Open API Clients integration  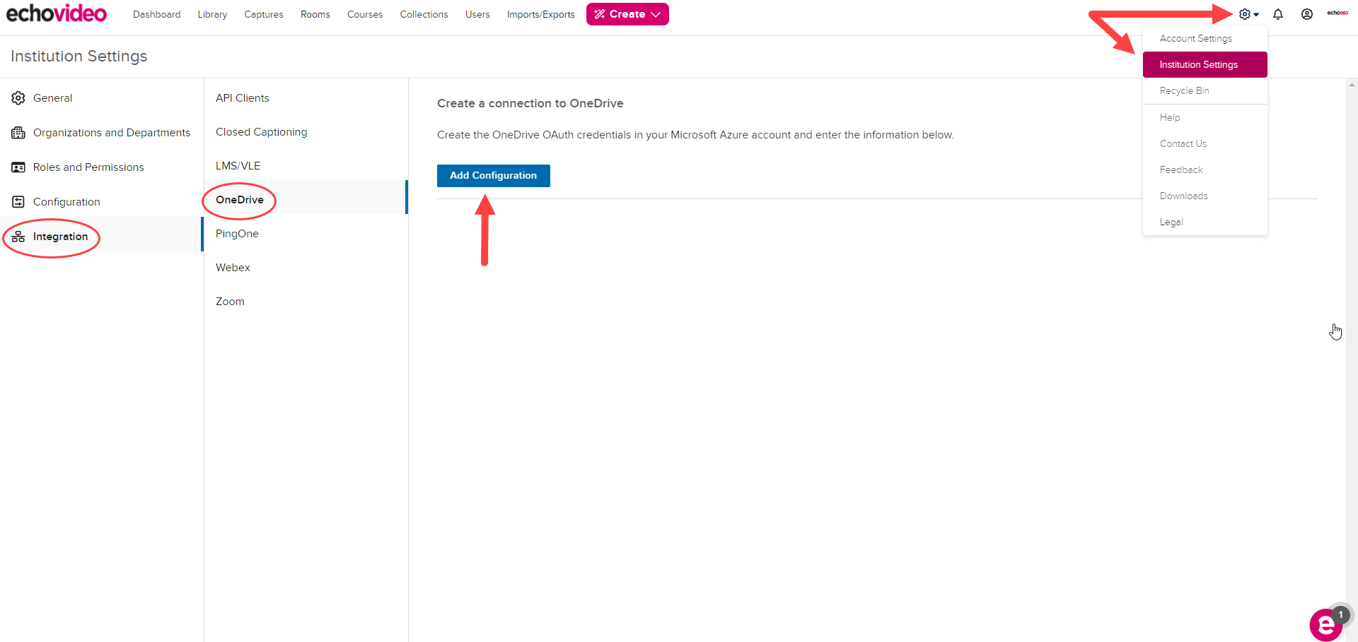[x=306, y=98]
